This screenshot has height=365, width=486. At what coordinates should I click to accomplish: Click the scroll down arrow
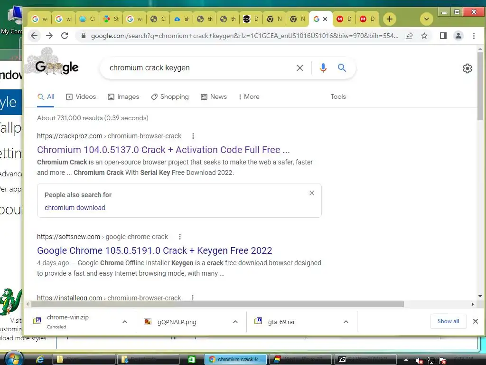coord(480,296)
